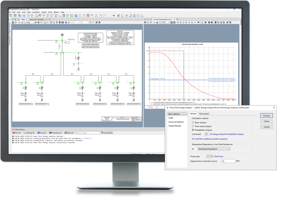The height and width of the screenshot is (224, 284).
Task: Click the wind turbine icon in the main toolbar
Action: (x=127, y=16)
